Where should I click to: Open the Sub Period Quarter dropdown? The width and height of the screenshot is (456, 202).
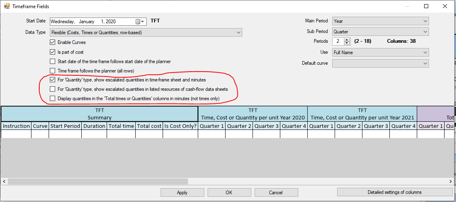point(380,32)
